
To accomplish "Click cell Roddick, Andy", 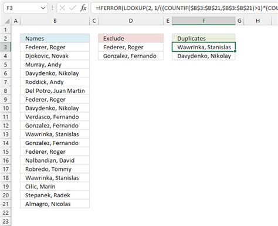I will coord(55,82).
